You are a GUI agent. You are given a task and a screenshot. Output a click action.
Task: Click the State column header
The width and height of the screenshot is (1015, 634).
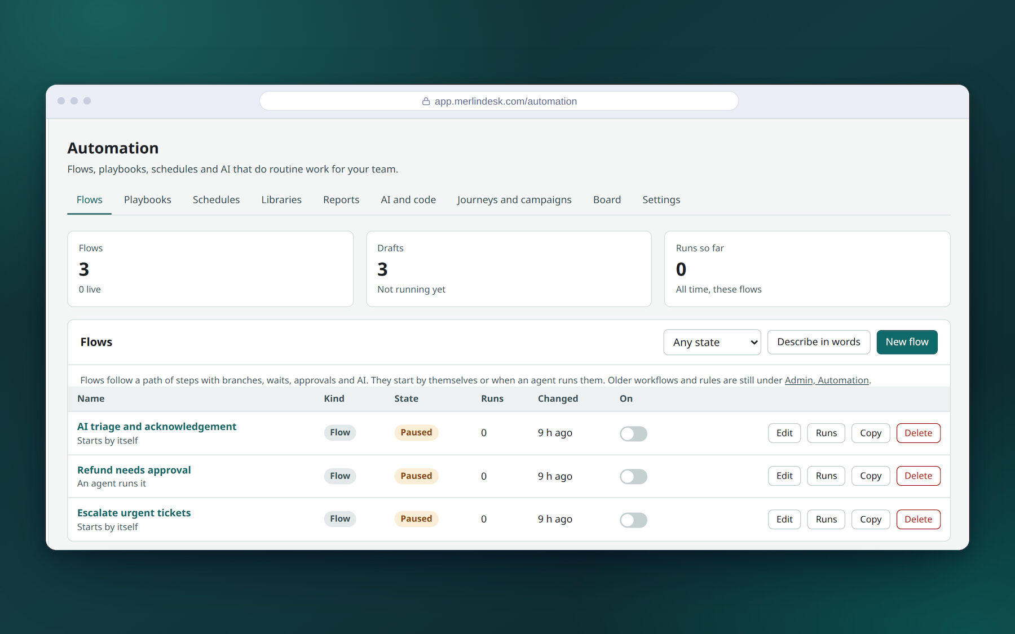pyautogui.click(x=406, y=398)
